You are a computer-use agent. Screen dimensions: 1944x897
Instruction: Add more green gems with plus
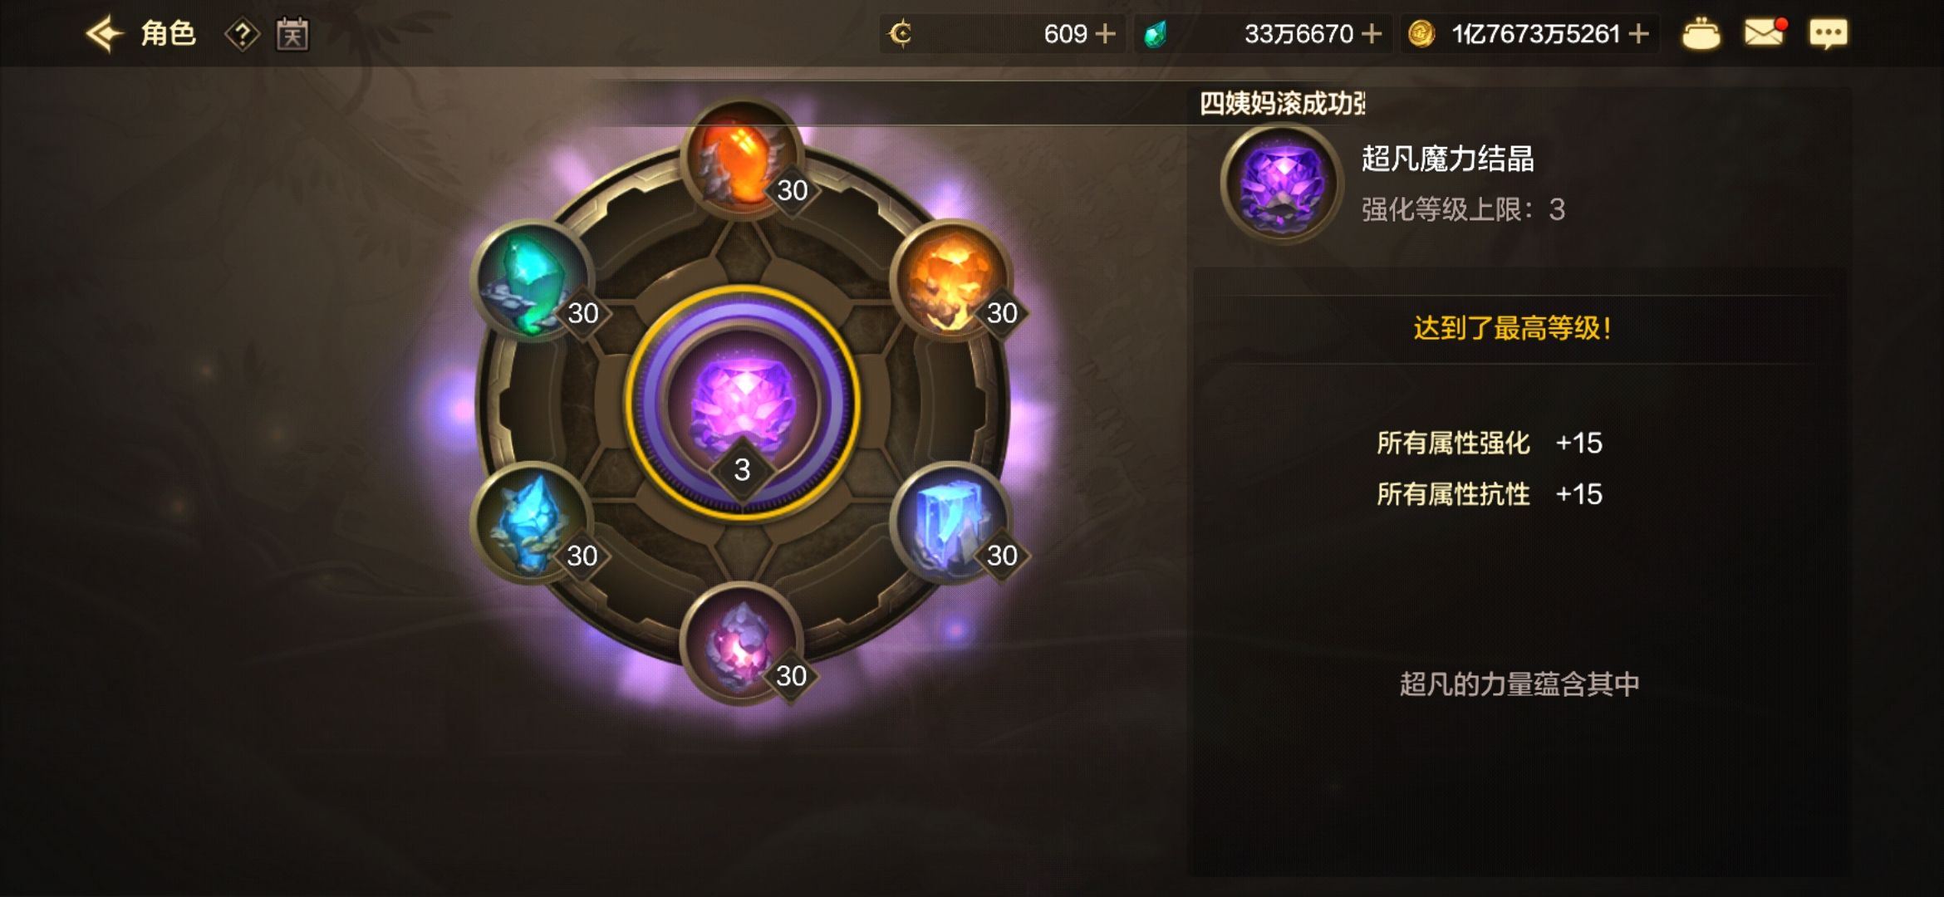point(1372,34)
